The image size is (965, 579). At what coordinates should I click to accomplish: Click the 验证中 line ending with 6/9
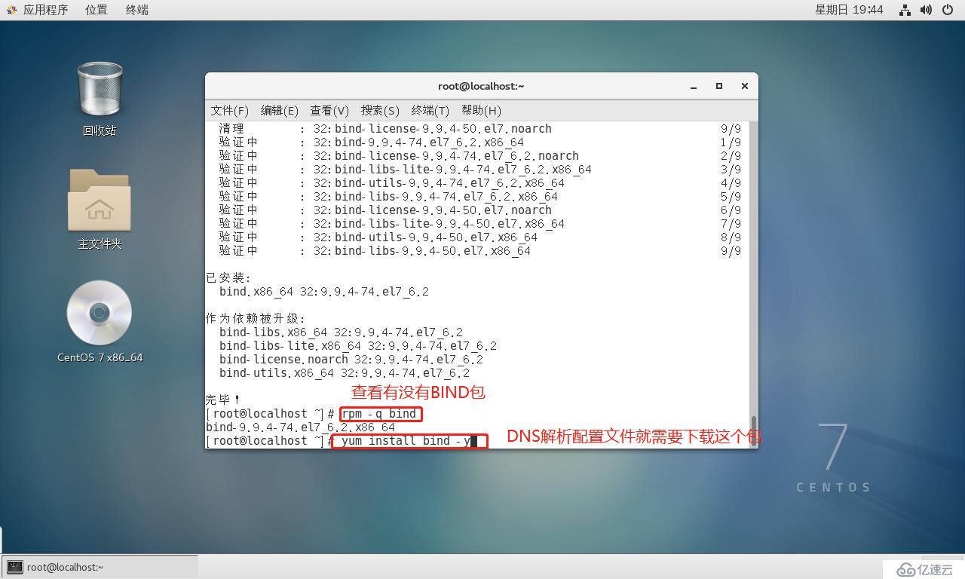pos(480,210)
